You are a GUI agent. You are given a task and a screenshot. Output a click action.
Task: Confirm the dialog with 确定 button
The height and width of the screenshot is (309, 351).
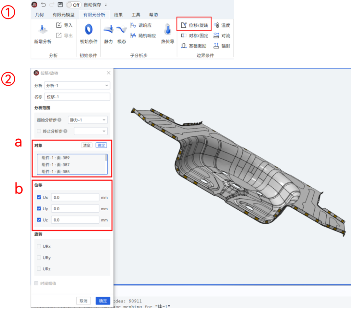[103, 301]
